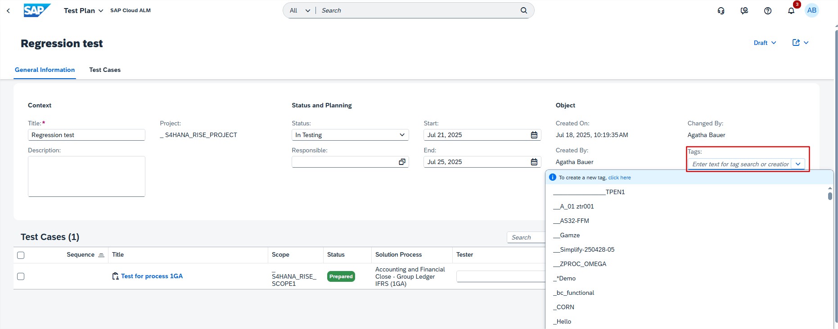Open the Start date calendar picker
The width and height of the screenshot is (838, 329).
(534, 135)
